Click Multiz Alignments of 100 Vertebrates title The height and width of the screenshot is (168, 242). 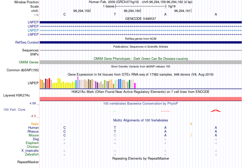(x=141, y=120)
